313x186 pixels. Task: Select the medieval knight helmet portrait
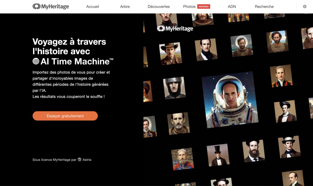click(174, 88)
